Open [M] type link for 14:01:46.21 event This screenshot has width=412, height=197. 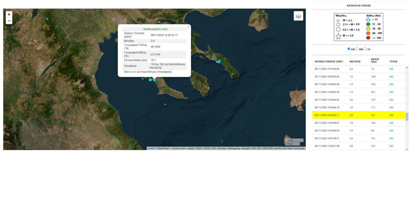pyautogui.click(x=391, y=138)
